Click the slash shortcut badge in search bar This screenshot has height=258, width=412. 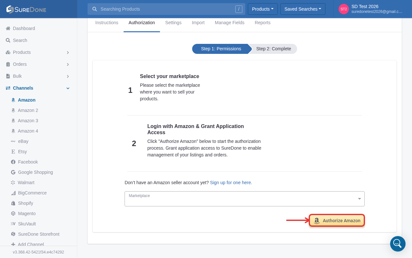239,9
